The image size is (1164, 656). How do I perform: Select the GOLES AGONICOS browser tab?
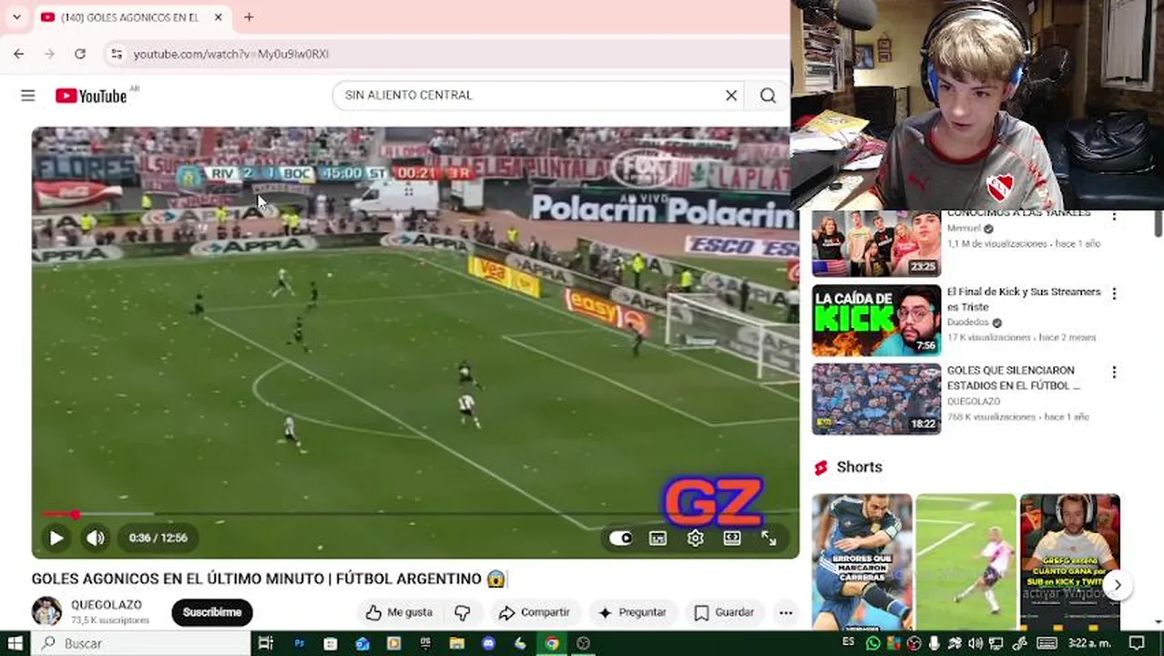click(131, 17)
